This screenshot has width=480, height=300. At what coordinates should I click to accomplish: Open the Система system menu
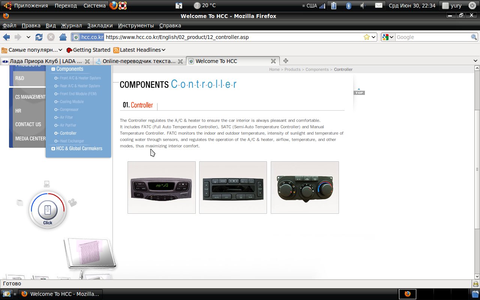coord(94,6)
